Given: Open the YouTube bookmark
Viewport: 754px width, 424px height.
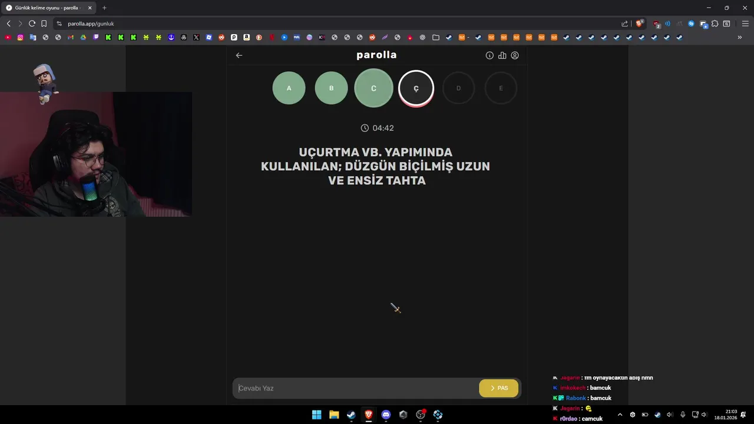Looking at the screenshot, I should coord(8,37).
